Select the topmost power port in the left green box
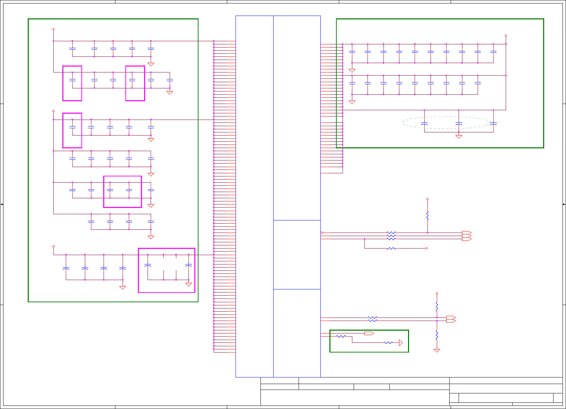The width and height of the screenshot is (566, 409). point(53,29)
